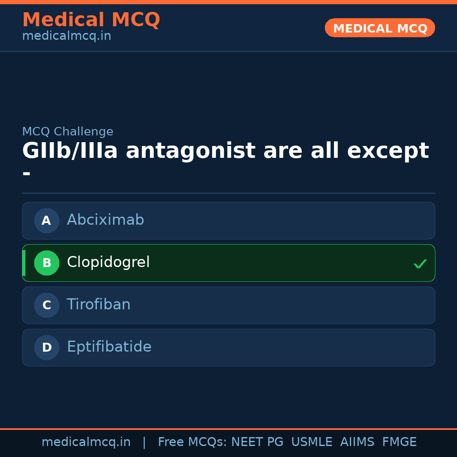Select the Abciximab answer text
457x457 pixels.
click(x=105, y=220)
